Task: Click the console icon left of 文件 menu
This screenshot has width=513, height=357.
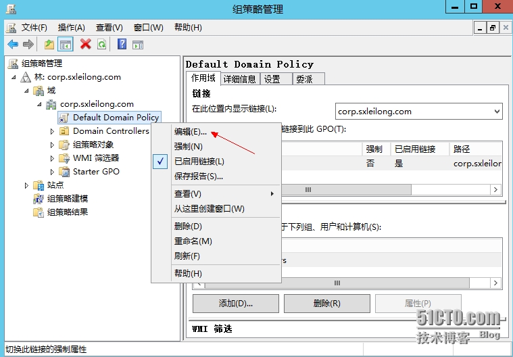Action: pyautogui.click(x=11, y=28)
